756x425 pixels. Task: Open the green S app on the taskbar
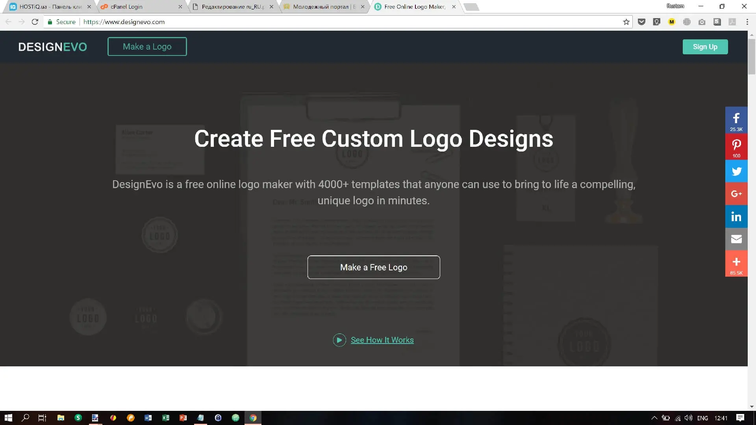click(78, 418)
